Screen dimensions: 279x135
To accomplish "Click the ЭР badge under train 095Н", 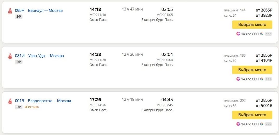I will click(x=19, y=17).
